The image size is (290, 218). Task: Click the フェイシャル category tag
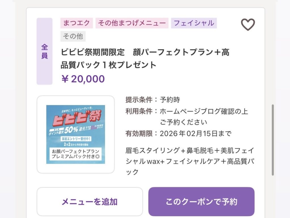click(194, 23)
